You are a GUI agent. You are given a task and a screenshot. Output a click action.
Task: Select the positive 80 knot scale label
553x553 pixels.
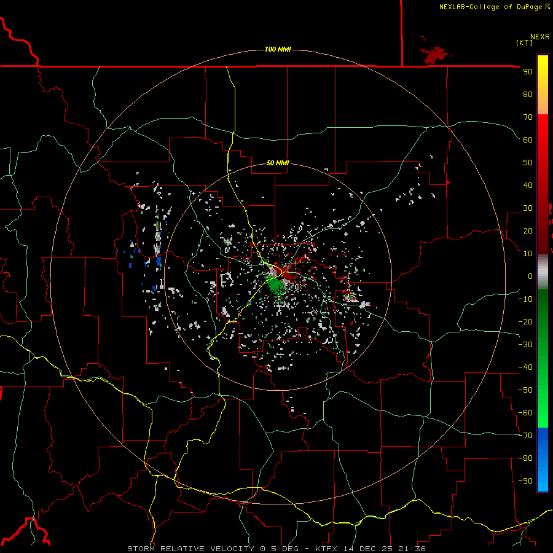coord(528,94)
